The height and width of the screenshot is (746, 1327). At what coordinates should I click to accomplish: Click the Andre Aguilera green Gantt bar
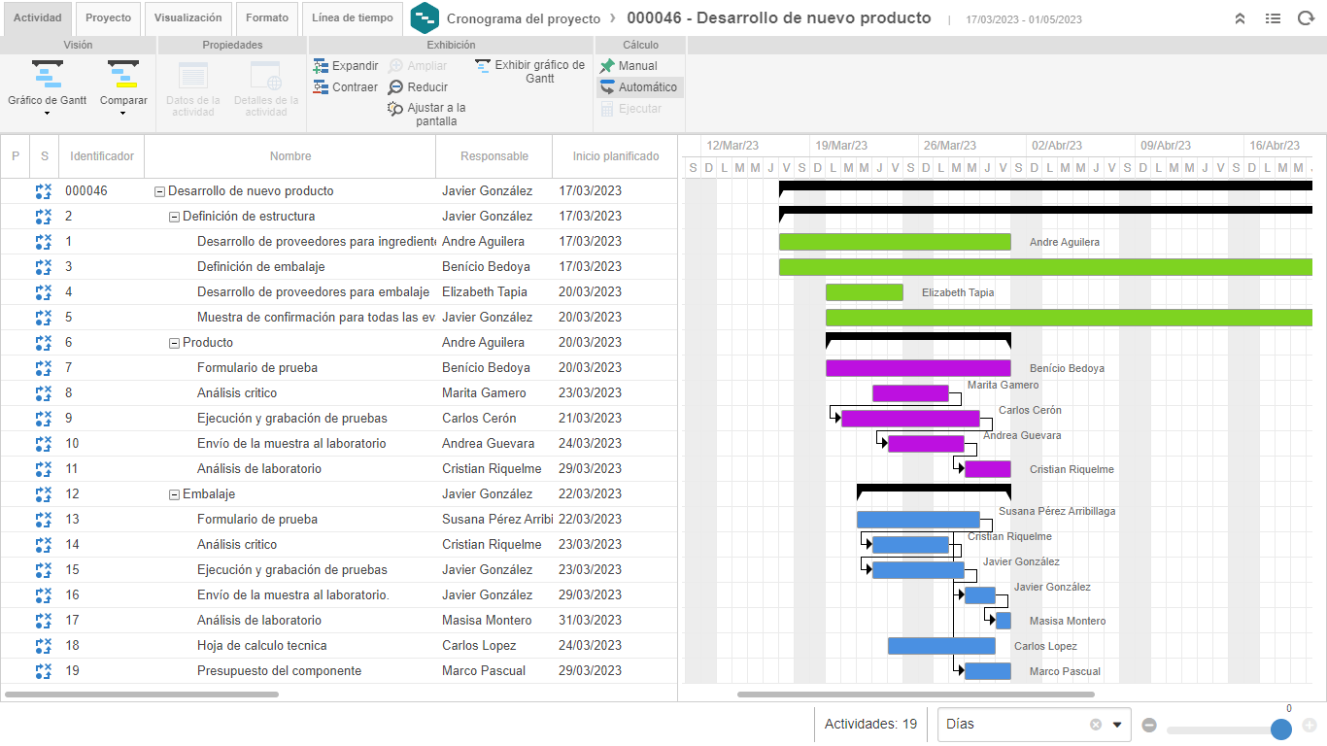click(895, 242)
